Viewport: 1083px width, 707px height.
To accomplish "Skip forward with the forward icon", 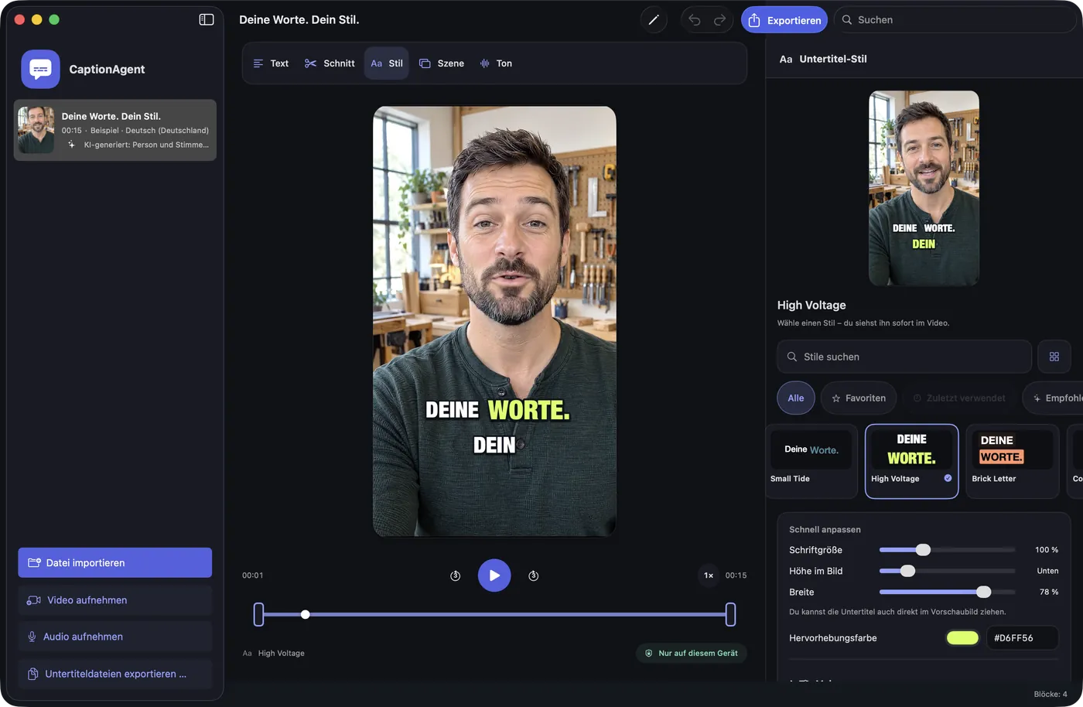I will [534, 576].
